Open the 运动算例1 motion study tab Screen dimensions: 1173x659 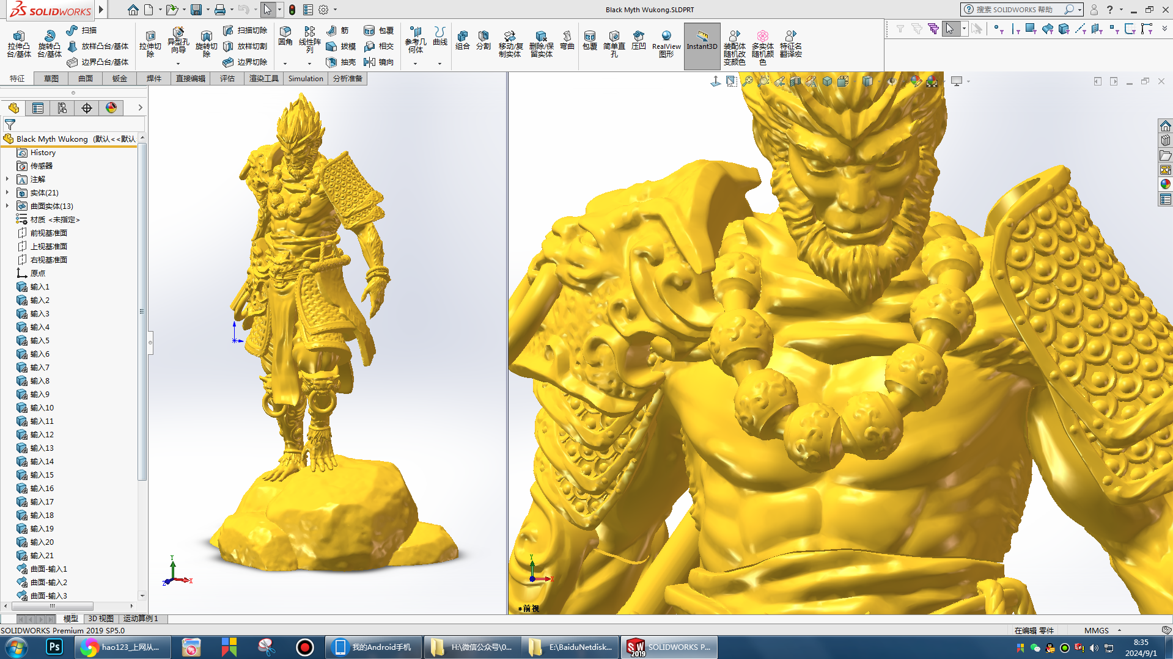point(141,619)
